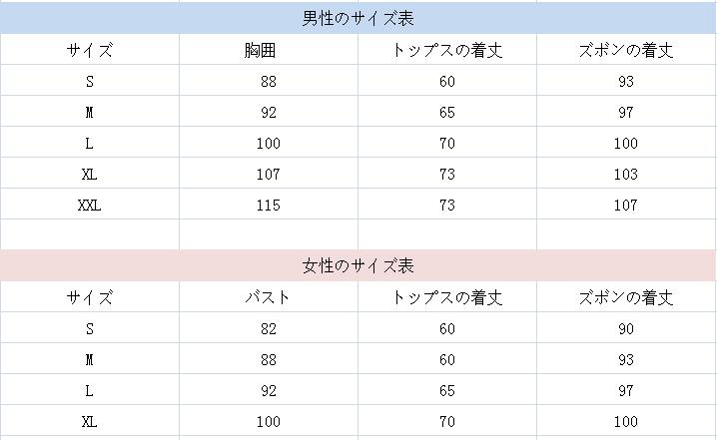Select men's M tops length 65
Screen dimensions: 717x440
pyautogui.click(x=447, y=112)
